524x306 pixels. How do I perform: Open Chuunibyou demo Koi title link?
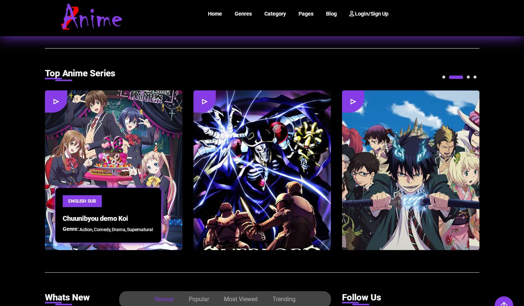[x=95, y=219]
